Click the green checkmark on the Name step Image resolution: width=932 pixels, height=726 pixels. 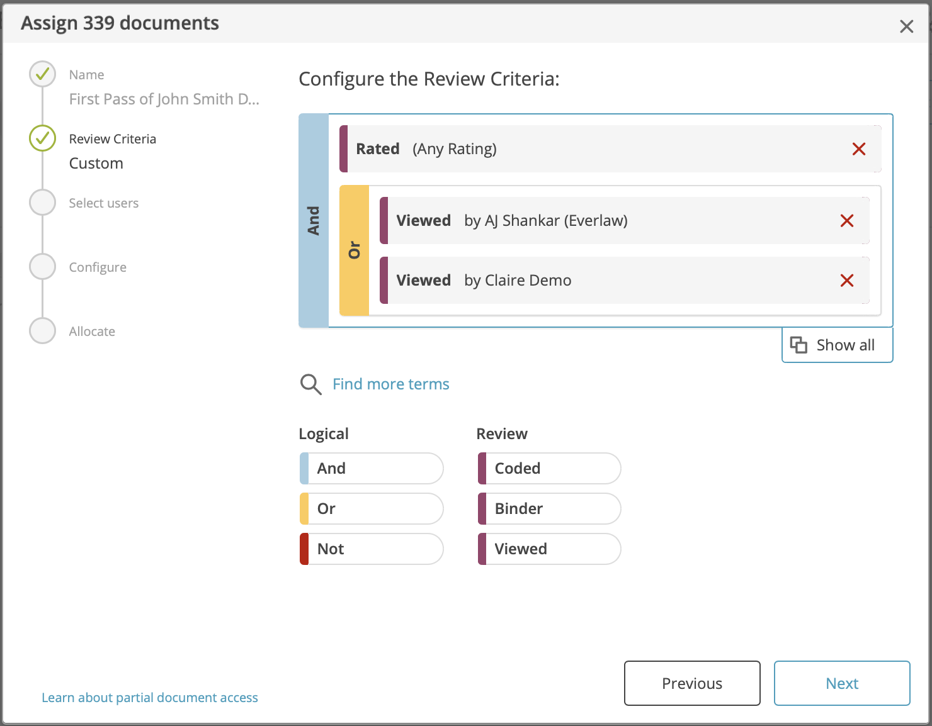[42, 74]
